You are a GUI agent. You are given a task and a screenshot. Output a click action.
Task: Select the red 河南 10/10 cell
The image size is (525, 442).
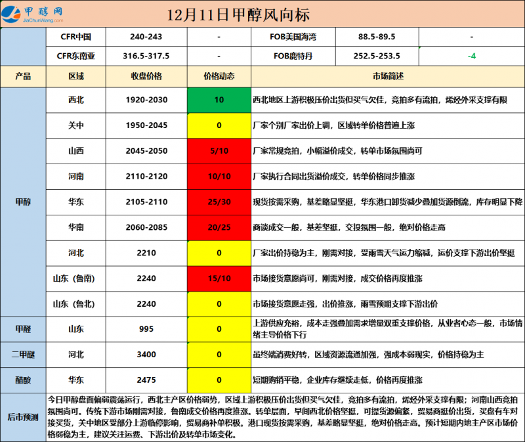[219, 176]
